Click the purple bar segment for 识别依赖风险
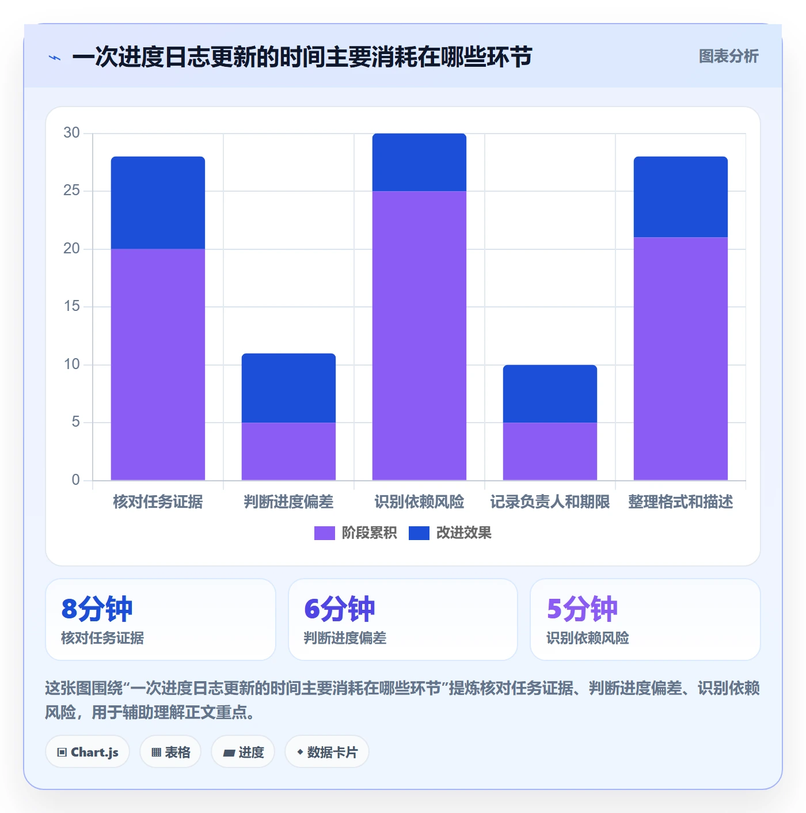Viewport: 806px width, 813px height. pos(419,336)
